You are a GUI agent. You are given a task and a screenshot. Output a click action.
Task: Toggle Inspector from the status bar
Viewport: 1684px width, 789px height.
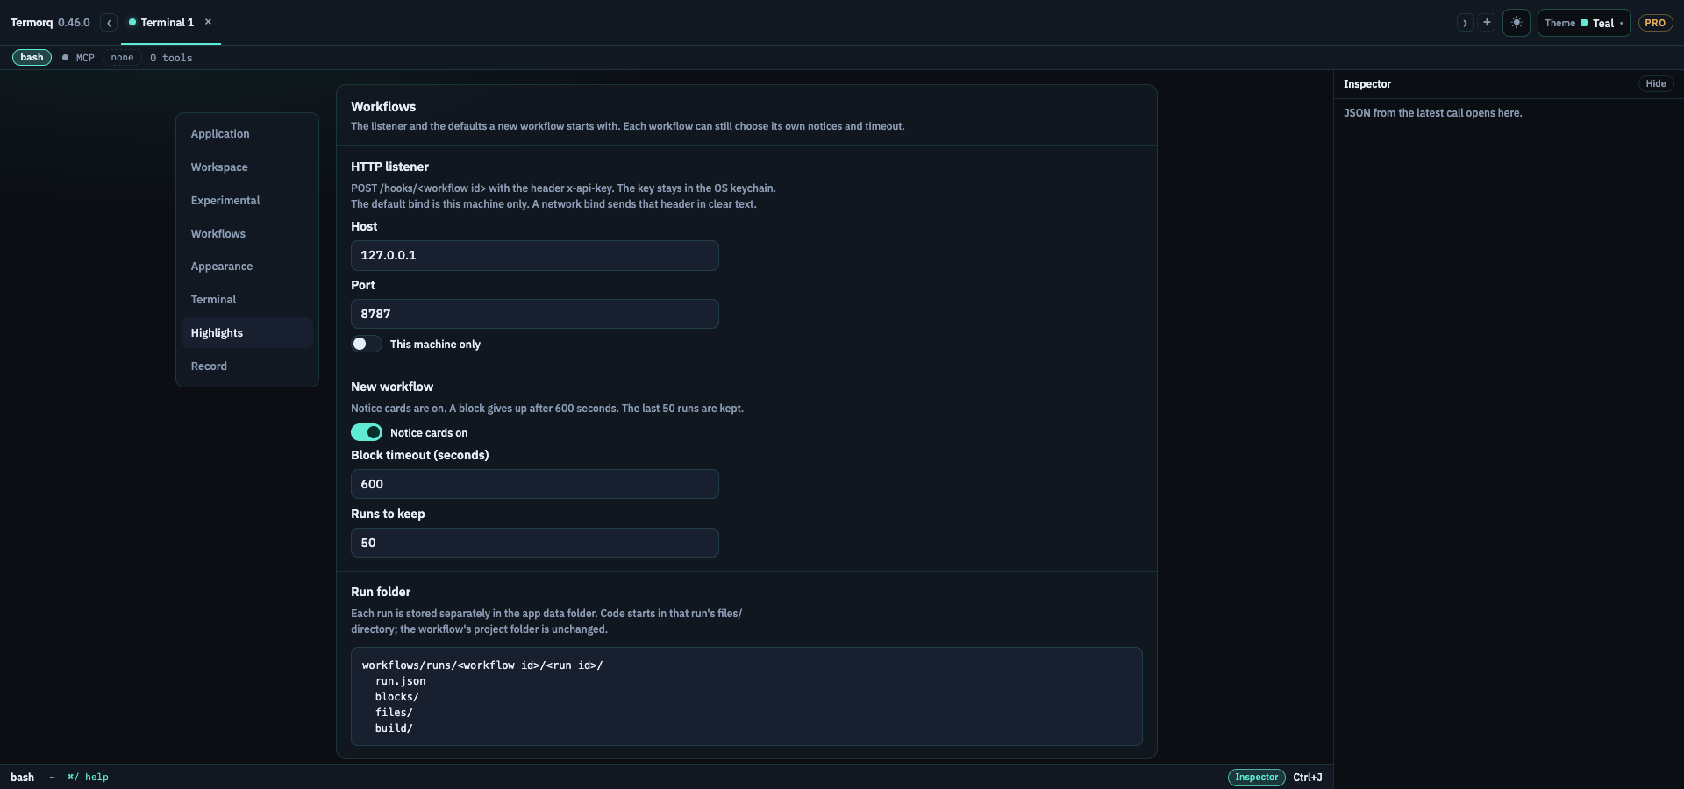click(1257, 778)
